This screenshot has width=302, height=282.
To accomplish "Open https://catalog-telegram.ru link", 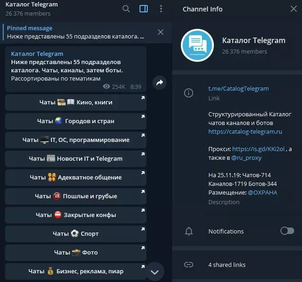I will (x=245, y=131).
